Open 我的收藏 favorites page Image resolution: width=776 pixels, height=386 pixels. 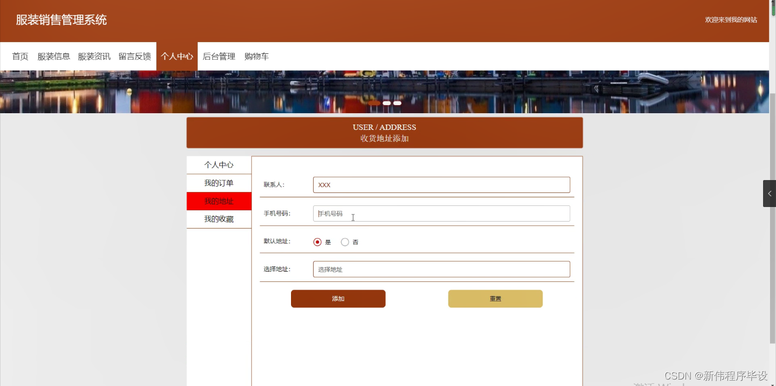(x=219, y=218)
